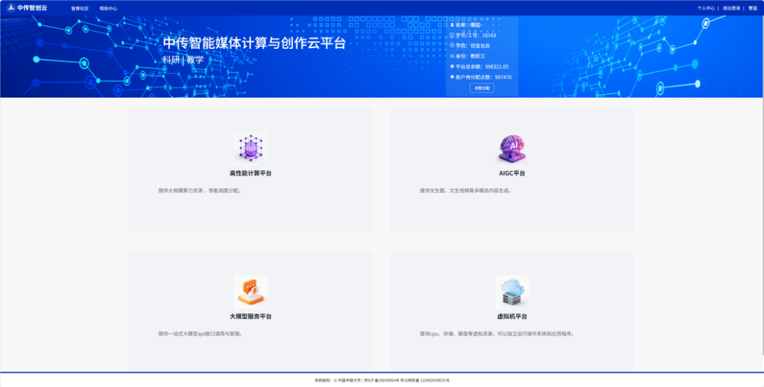This screenshot has width=764, height=387.
Task: Click the banner title 中传智能媒体计算与创作云平台
Action: pyautogui.click(x=255, y=43)
